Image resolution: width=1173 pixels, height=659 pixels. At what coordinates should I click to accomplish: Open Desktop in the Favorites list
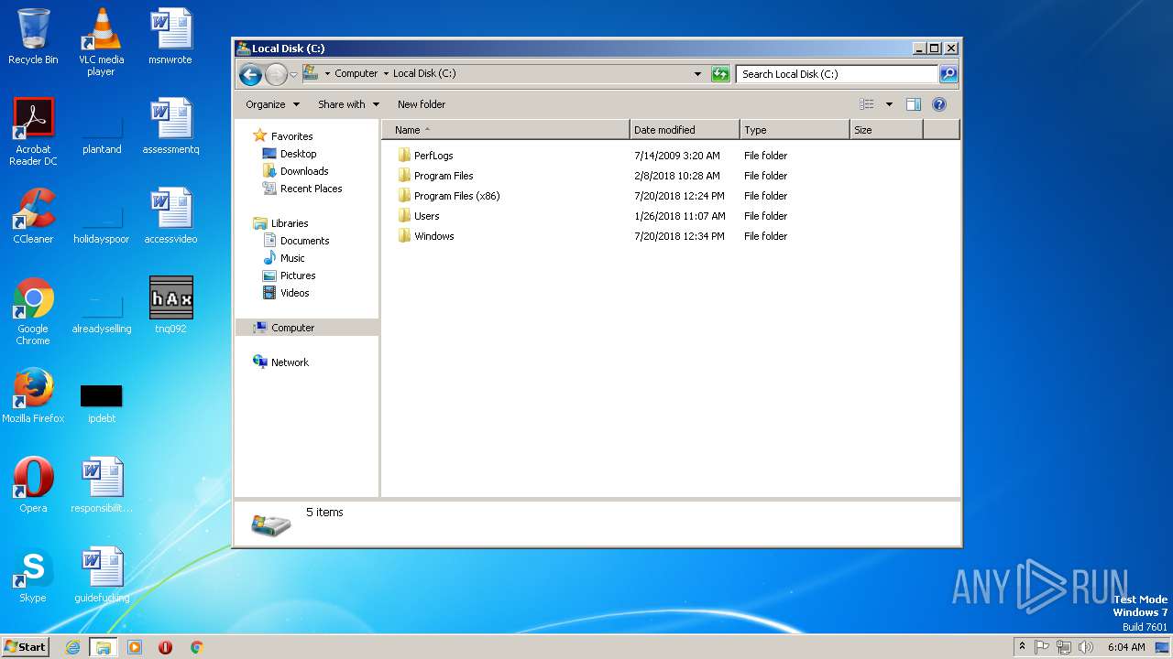click(298, 154)
